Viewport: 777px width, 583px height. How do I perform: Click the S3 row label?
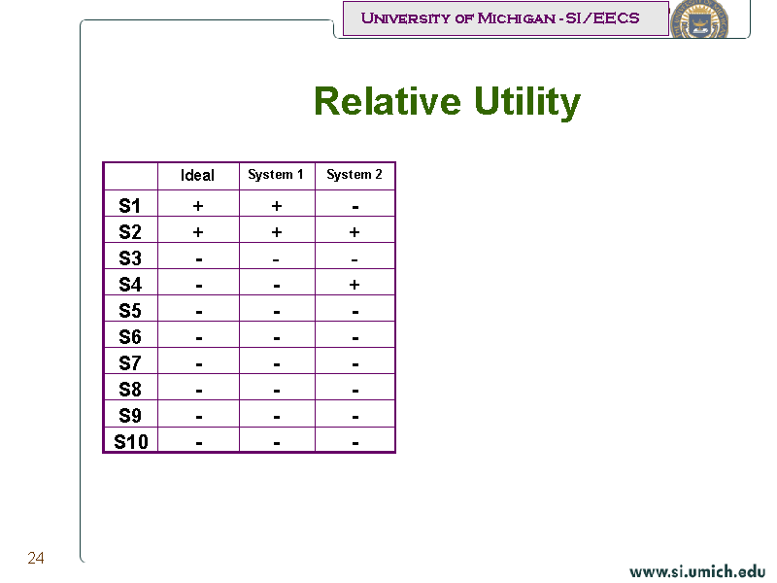(x=130, y=258)
